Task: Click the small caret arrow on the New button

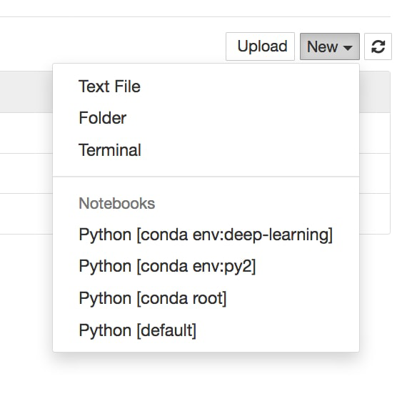Action: point(348,48)
